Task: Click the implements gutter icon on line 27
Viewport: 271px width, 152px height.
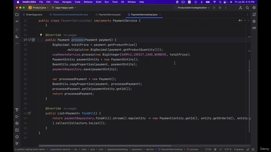Action: 29,40
